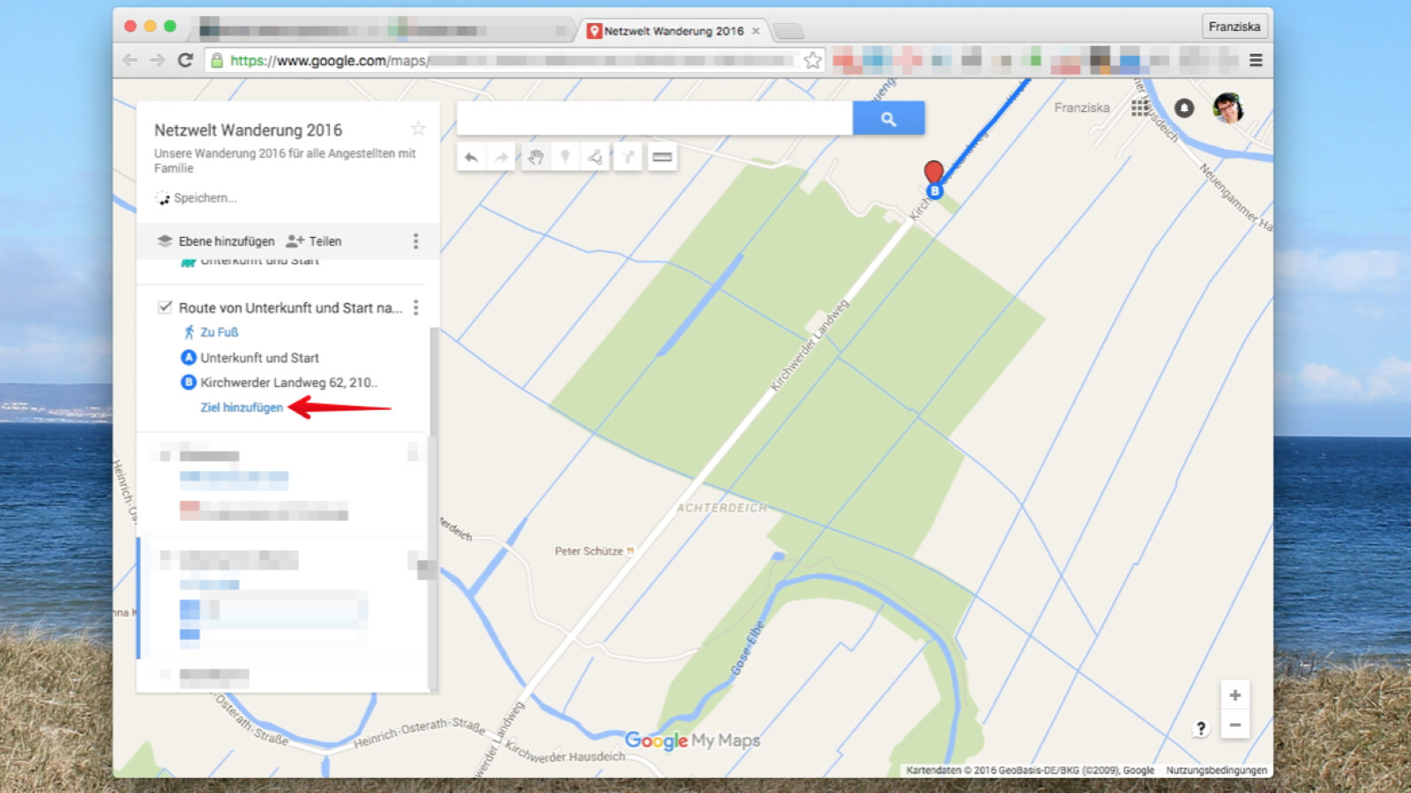Close the Netzwelt Wanderung 2016 tab

(x=756, y=31)
